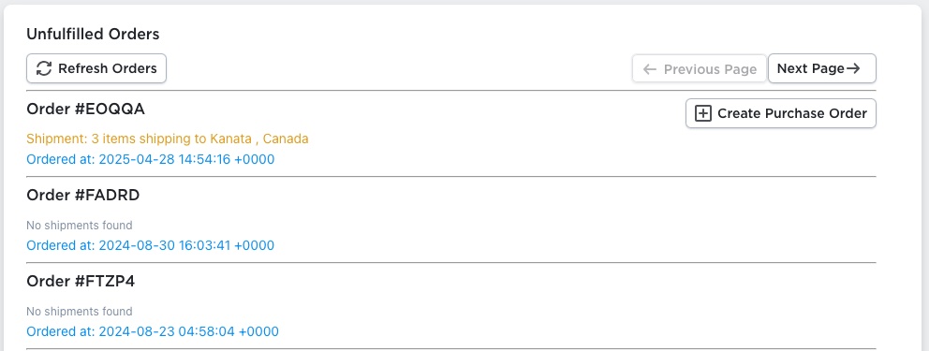Viewport: 929px width, 351px height.
Task: Refresh the orders list
Action: click(x=96, y=68)
